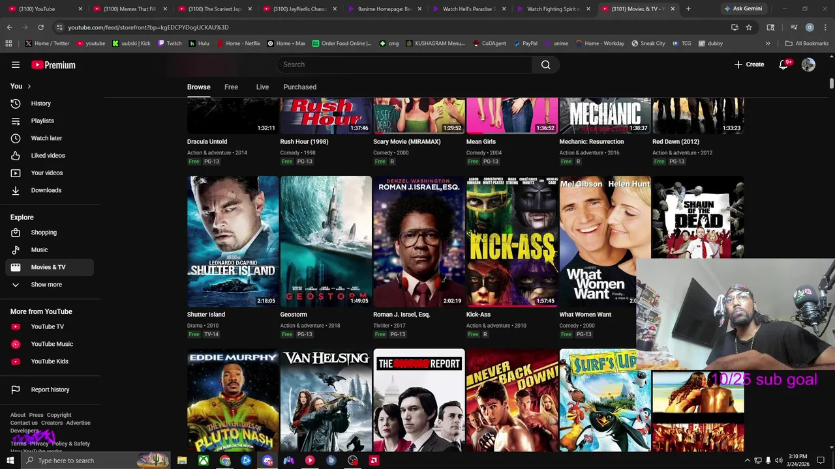Switch to the Free tab
This screenshot has width=835, height=469.
231,87
